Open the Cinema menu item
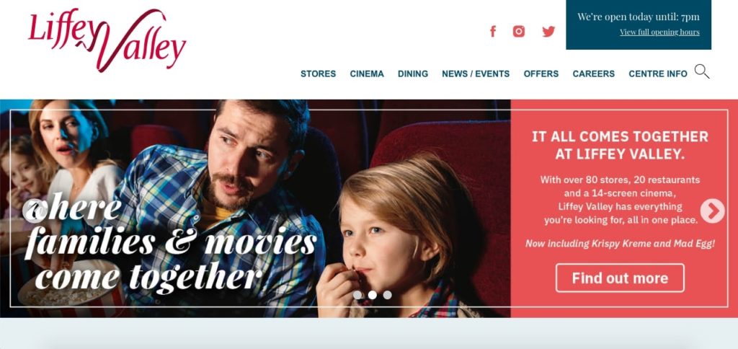The width and height of the screenshot is (738, 349). tap(367, 74)
